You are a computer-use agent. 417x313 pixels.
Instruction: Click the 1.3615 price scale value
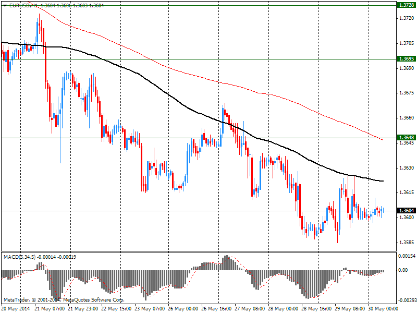407,192
